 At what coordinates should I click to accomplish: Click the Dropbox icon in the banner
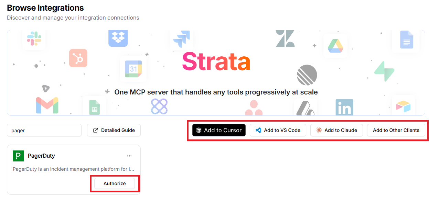118,38
